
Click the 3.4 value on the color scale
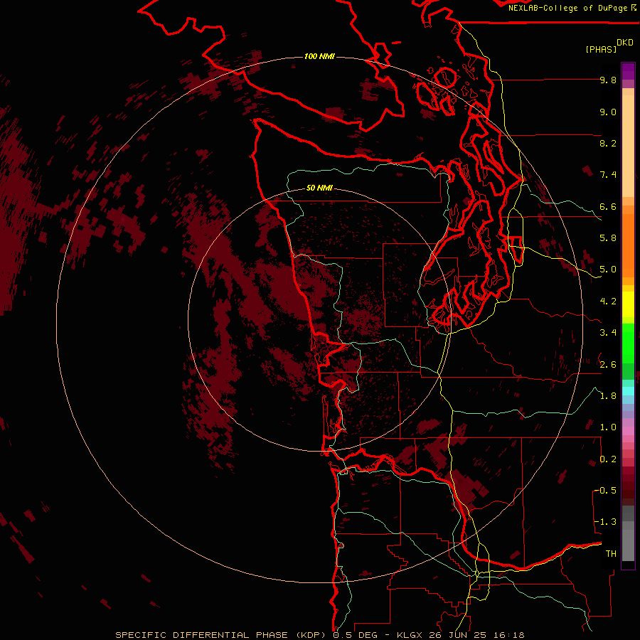608,333
